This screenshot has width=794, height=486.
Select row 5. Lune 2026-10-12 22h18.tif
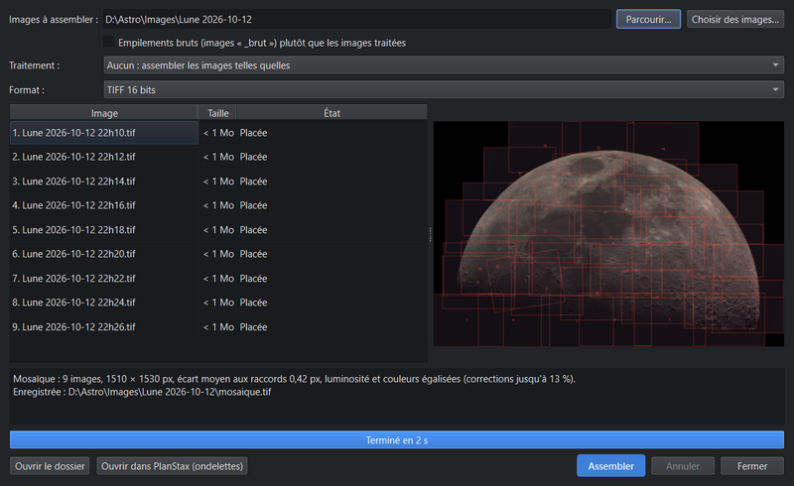(218, 230)
